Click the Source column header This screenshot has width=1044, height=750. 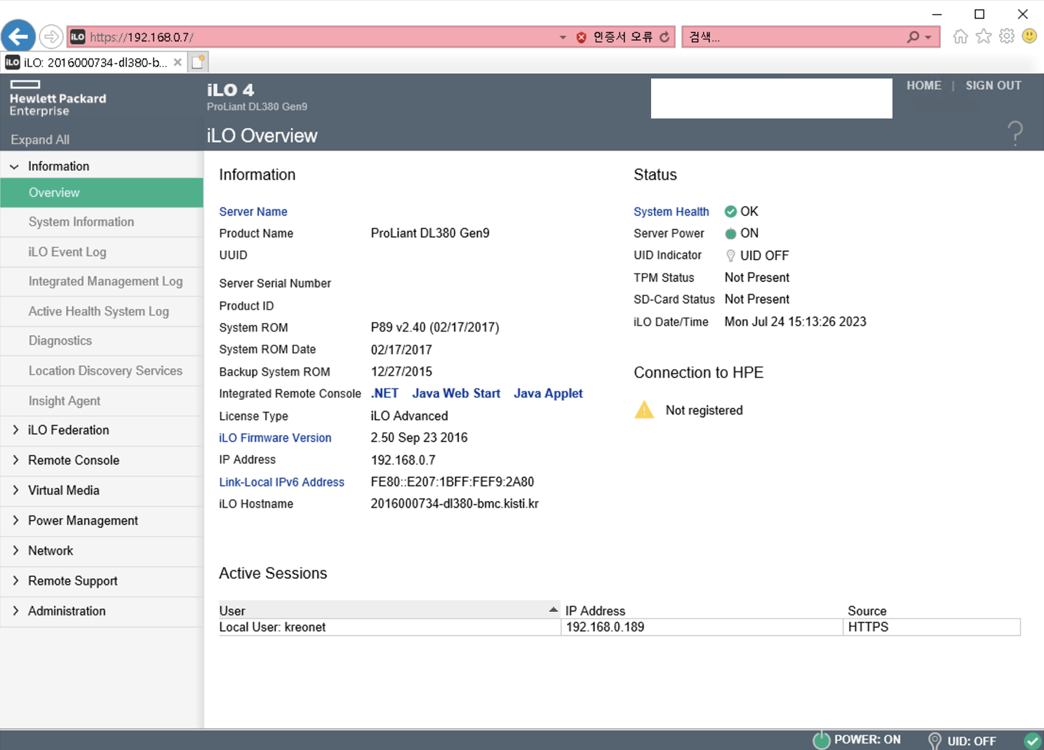(867, 611)
